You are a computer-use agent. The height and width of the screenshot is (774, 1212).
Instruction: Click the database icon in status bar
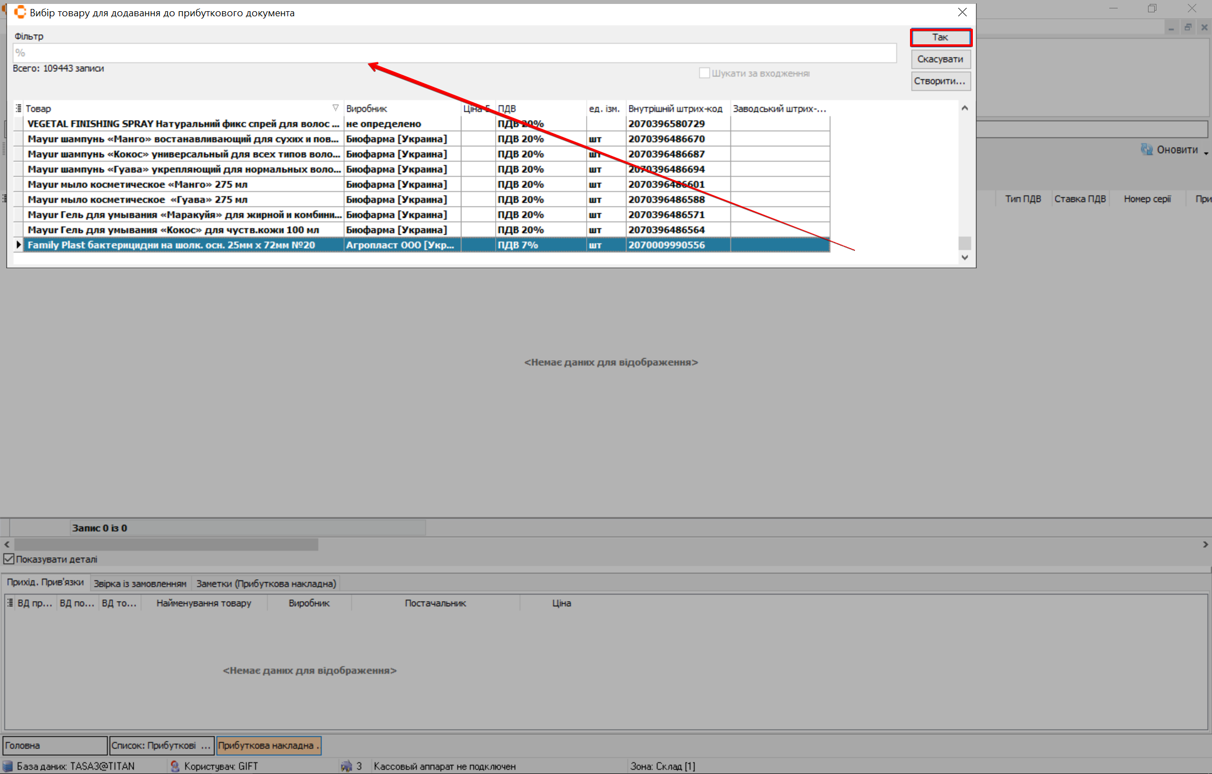8,766
